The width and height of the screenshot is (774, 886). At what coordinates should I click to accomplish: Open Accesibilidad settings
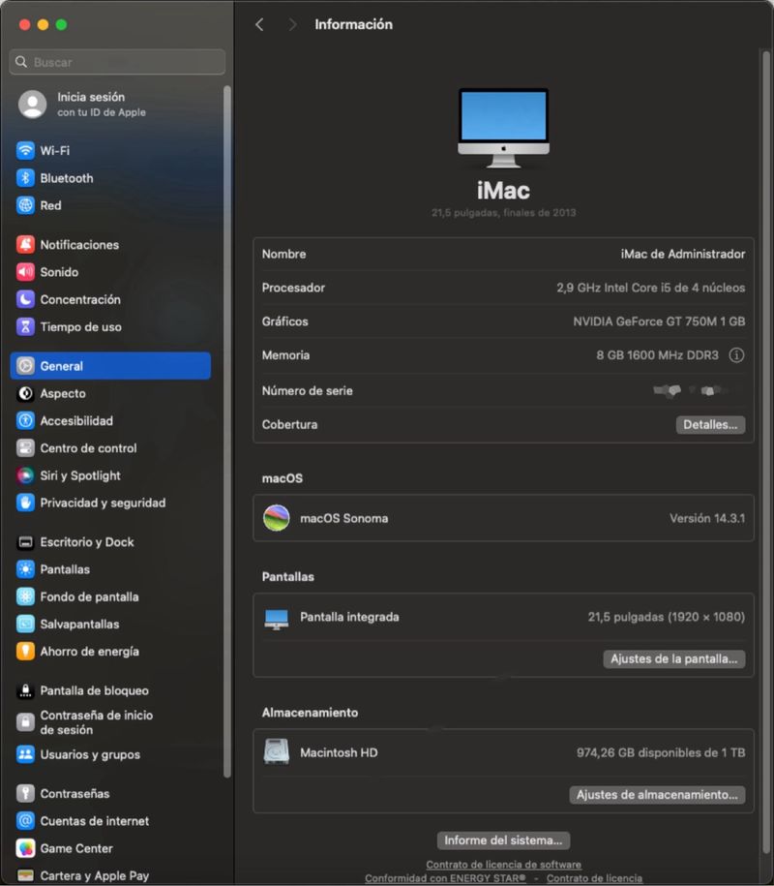(x=110, y=420)
